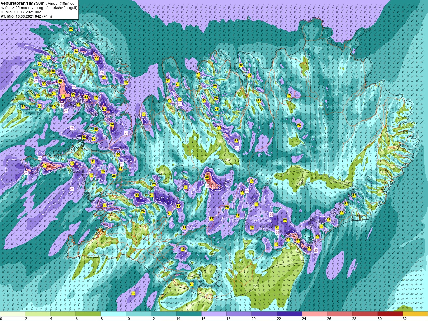This screenshot has height=321, width=428.
Task: Click the teal 12–14 color bar swatch
Action: [x=164, y=314]
